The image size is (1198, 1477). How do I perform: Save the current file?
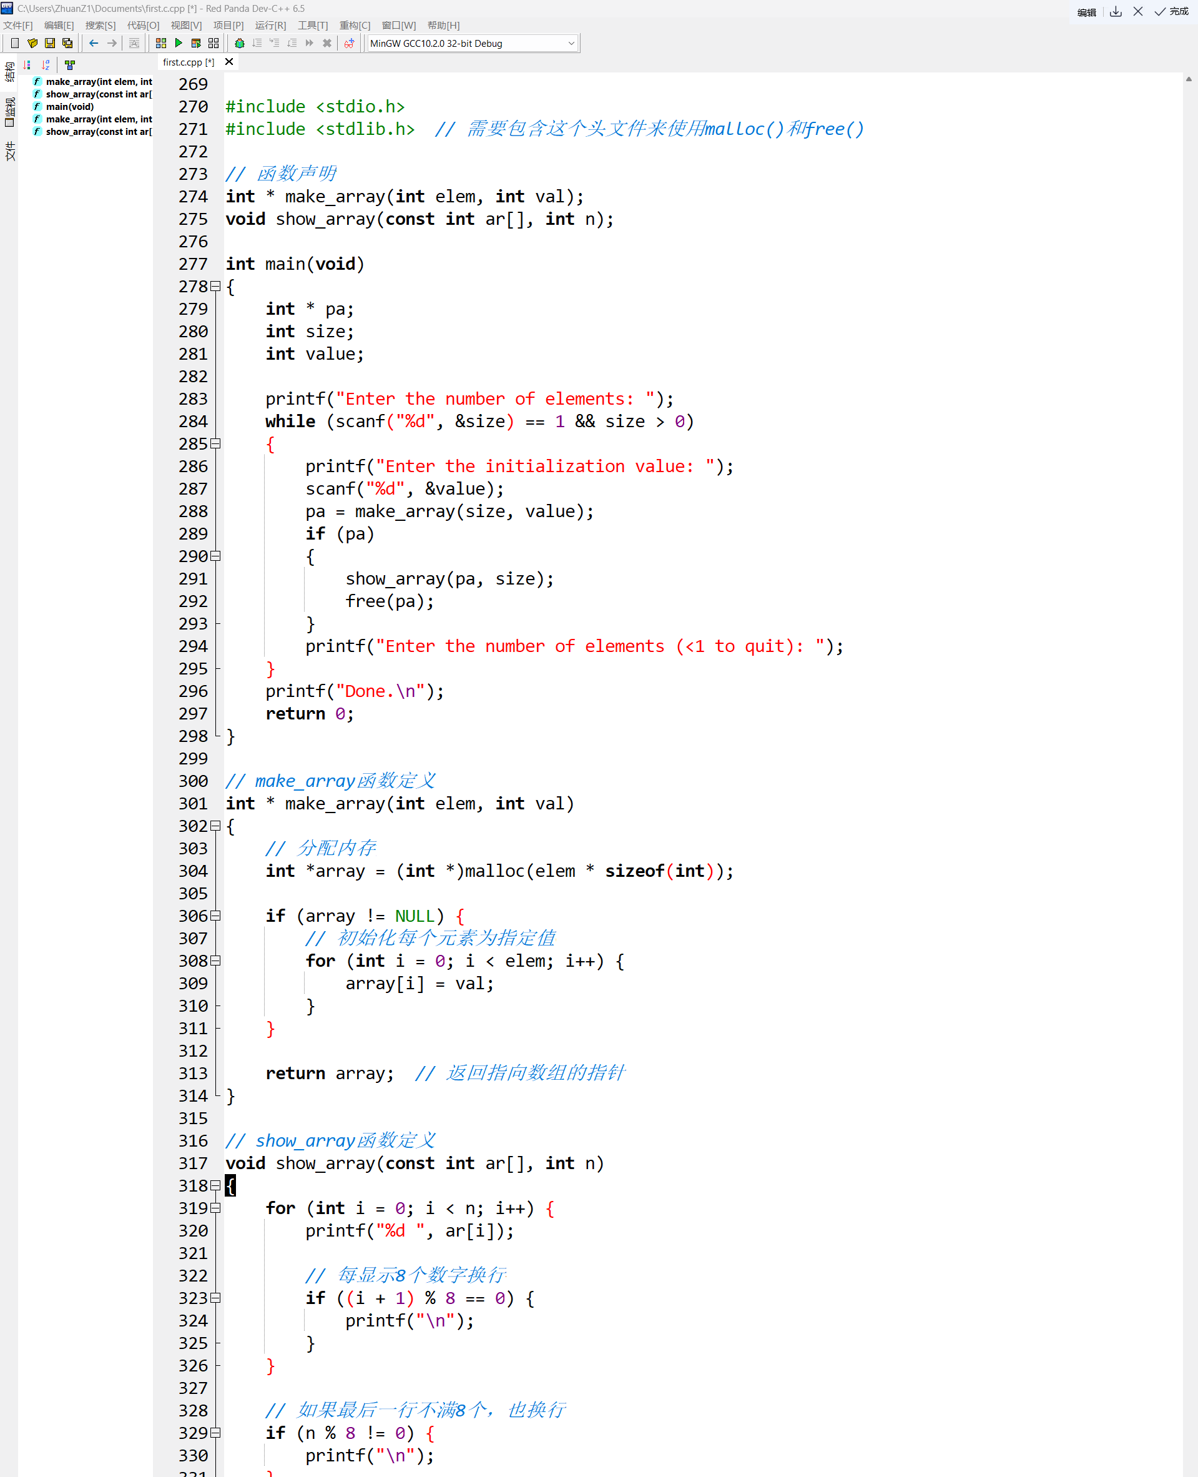coord(50,44)
